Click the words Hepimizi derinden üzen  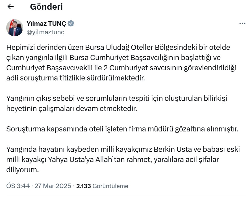[x=40, y=48]
